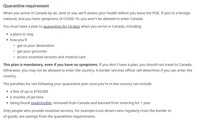Follow the "inadmissible" hyperlink
Viewport: 197px width, 126px height.
point(41,103)
